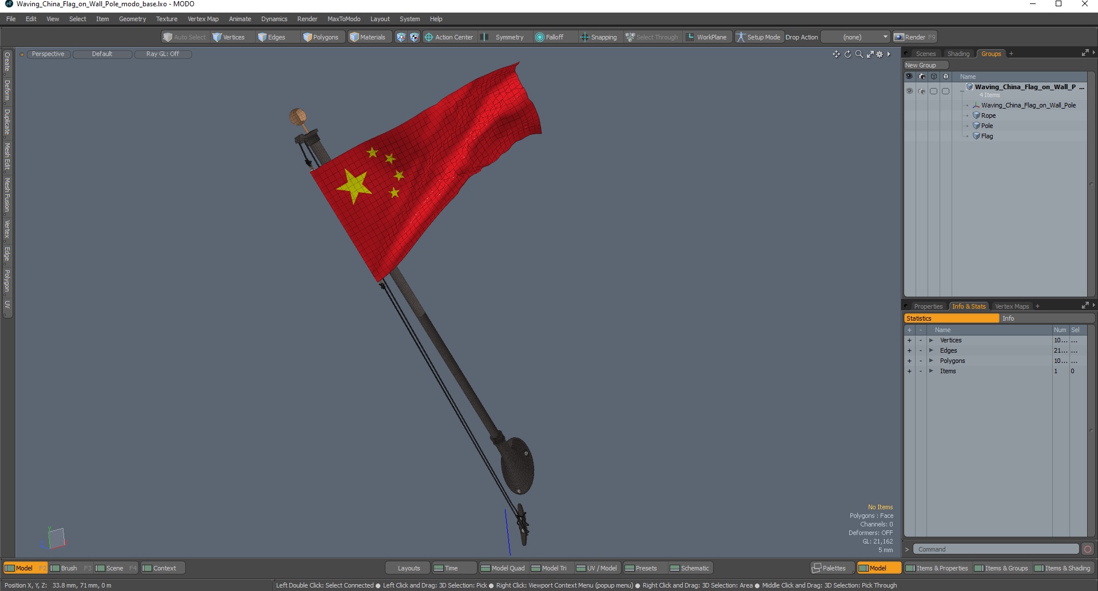
Task: Activate Polygons selection mode
Action: tap(321, 37)
